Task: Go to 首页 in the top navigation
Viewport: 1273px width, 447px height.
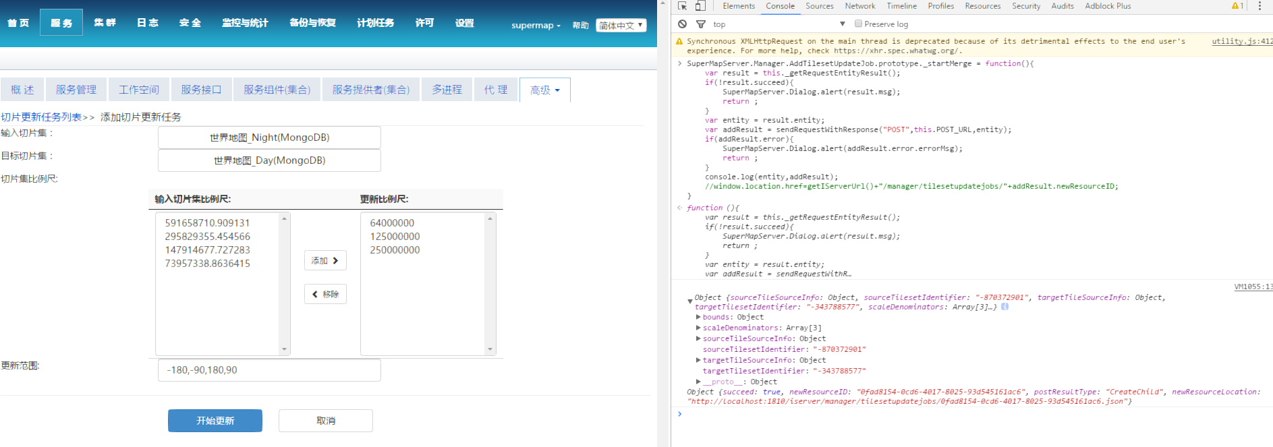Action: click(x=18, y=23)
